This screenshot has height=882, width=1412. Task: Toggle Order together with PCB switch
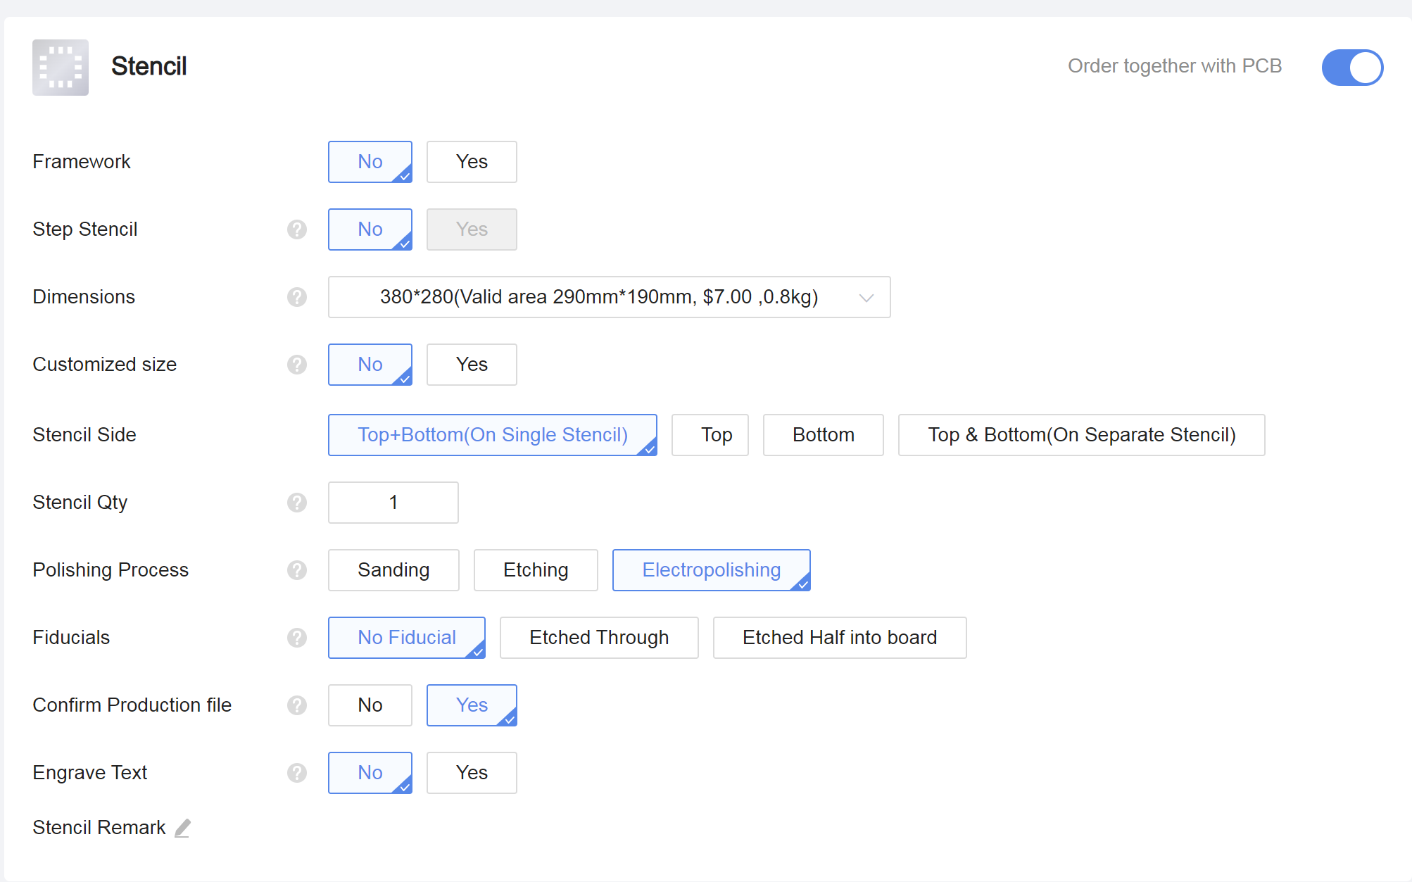[1351, 68]
